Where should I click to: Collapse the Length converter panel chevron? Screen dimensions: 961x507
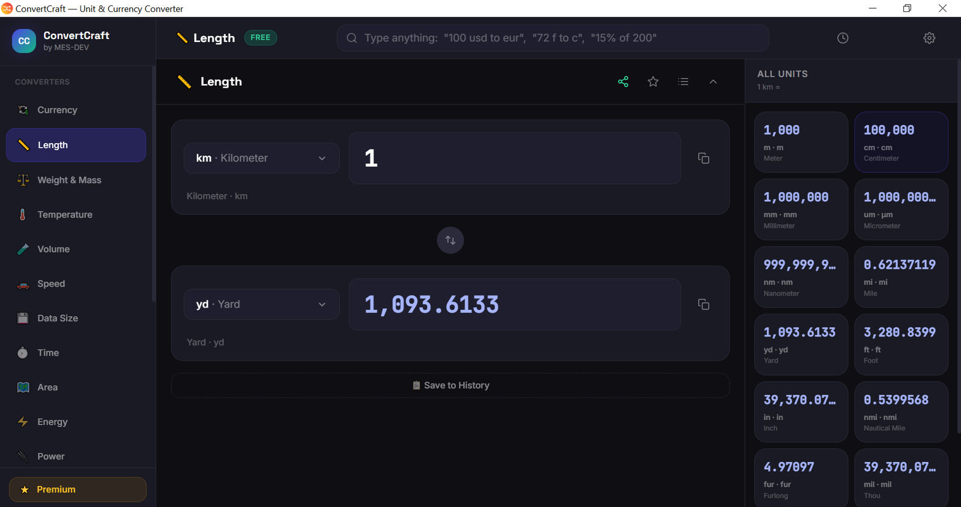tap(713, 82)
